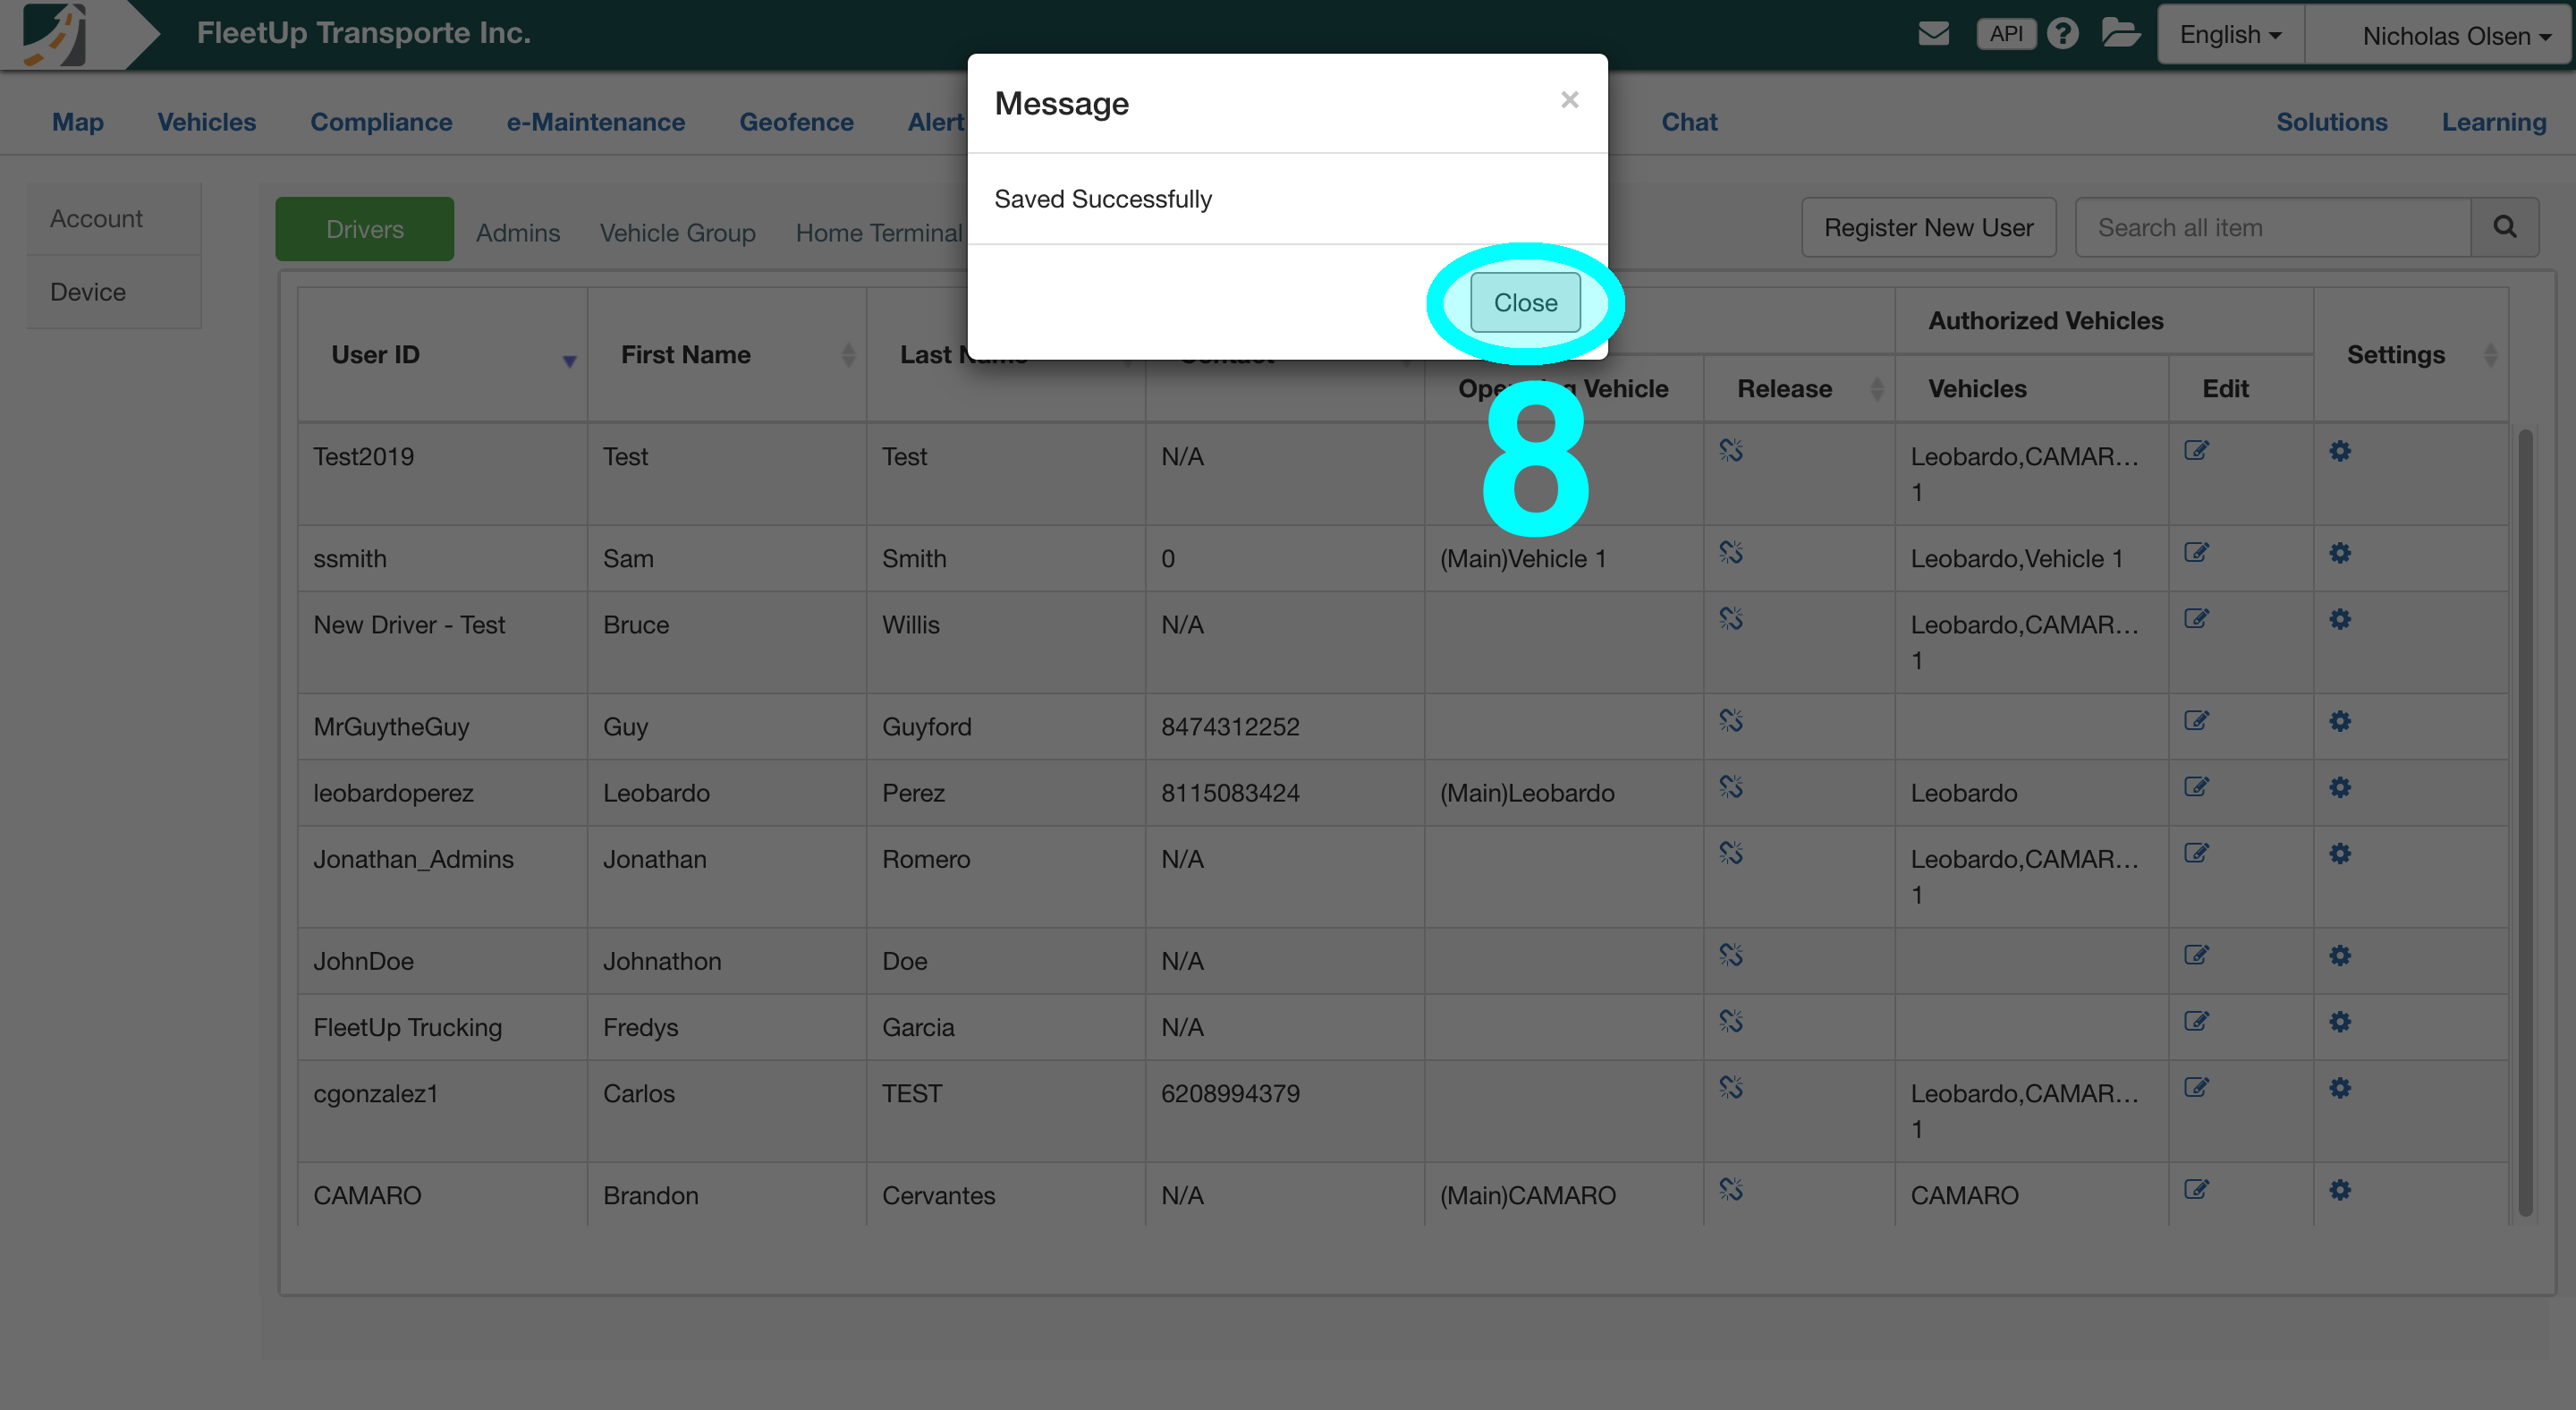The image size is (2576, 1410).
Task: Click Register New User button
Action: pyautogui.click(x=1929, y=228)
